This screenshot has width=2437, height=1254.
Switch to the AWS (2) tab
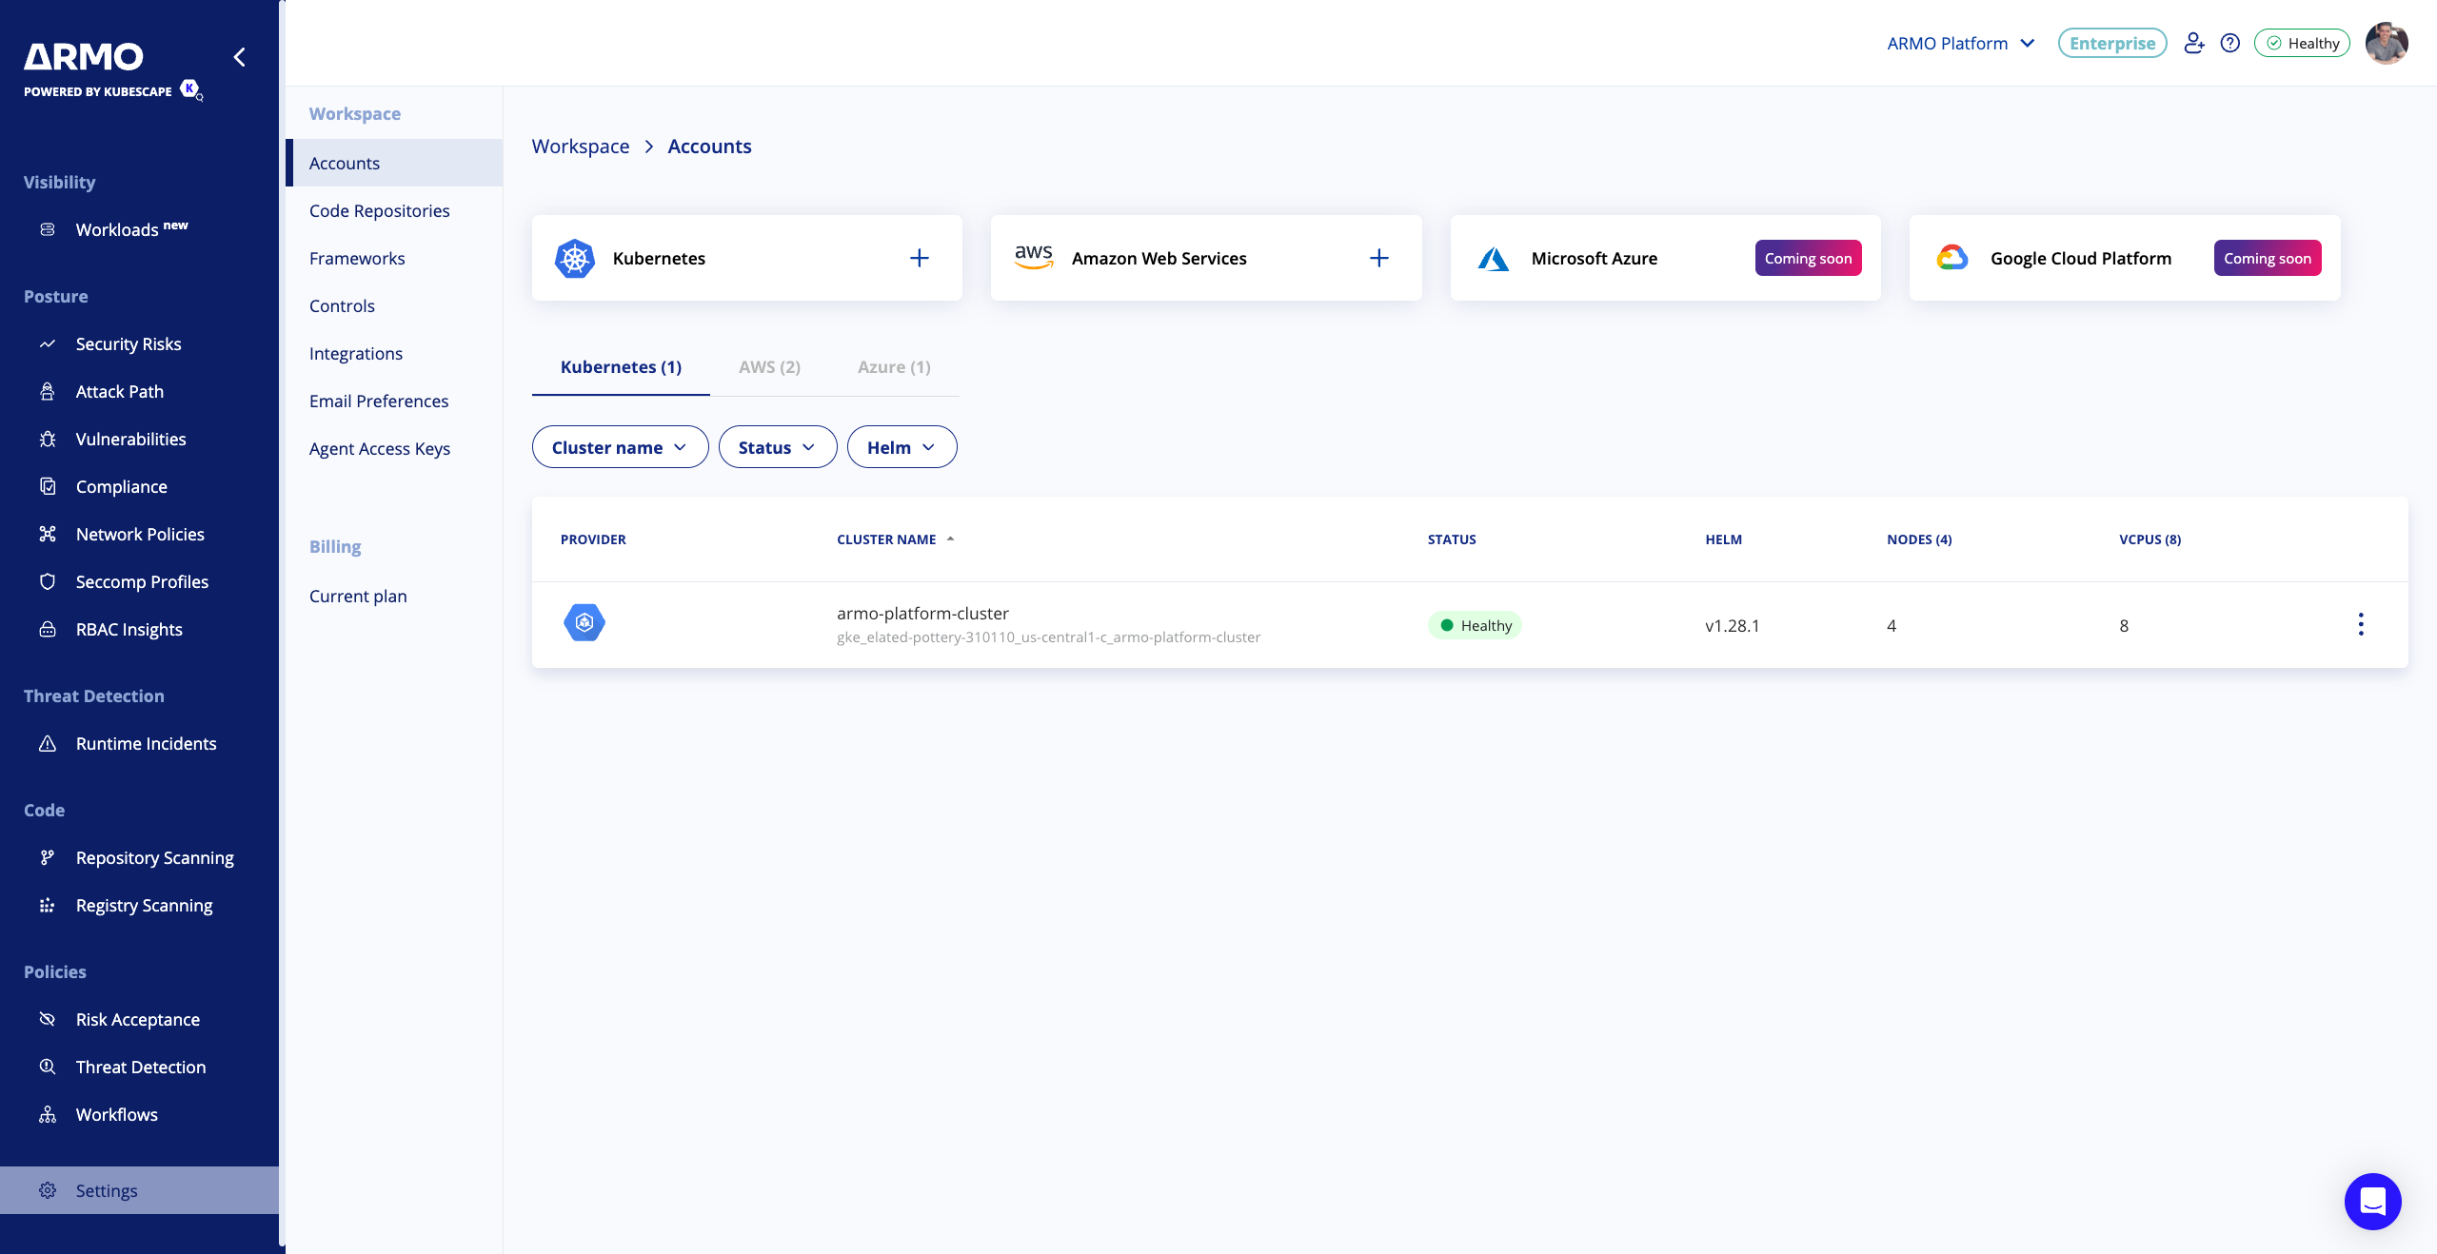[769, 367]
